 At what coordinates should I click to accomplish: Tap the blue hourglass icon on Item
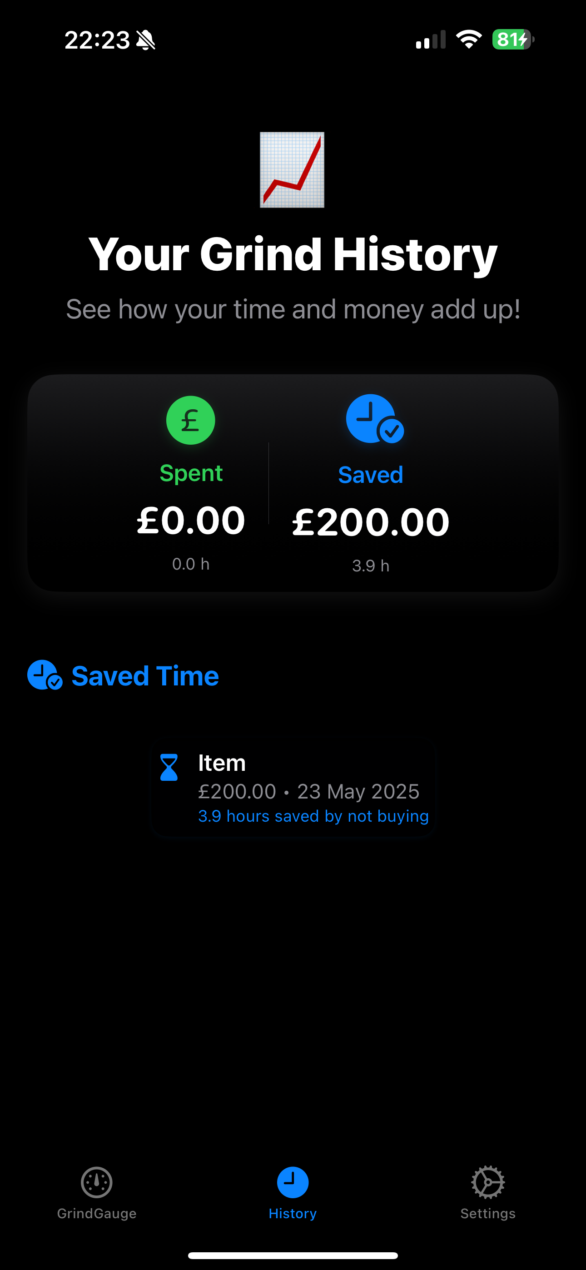tap(169, 767)
